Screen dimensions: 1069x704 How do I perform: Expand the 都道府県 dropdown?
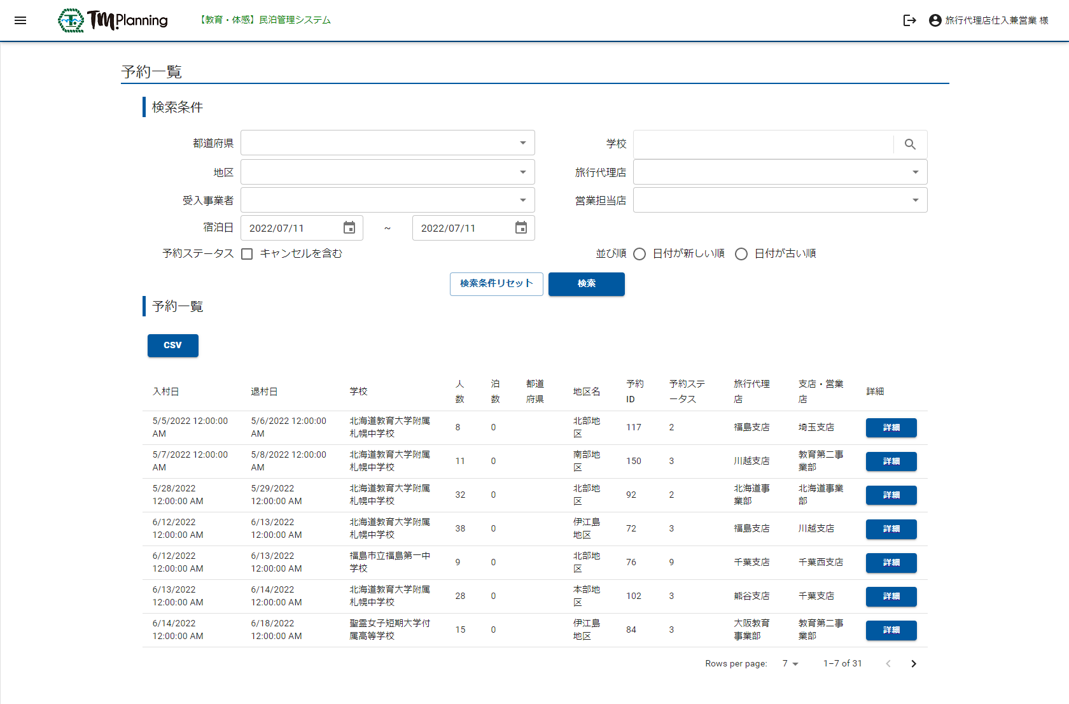[x=388, y=143]
